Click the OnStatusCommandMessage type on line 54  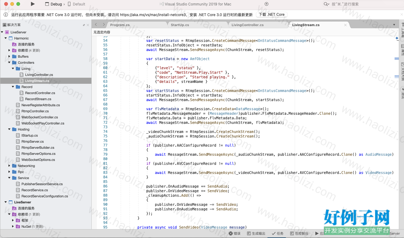point(283,41)
